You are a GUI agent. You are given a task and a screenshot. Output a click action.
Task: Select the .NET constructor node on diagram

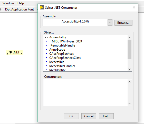(14, 53)
